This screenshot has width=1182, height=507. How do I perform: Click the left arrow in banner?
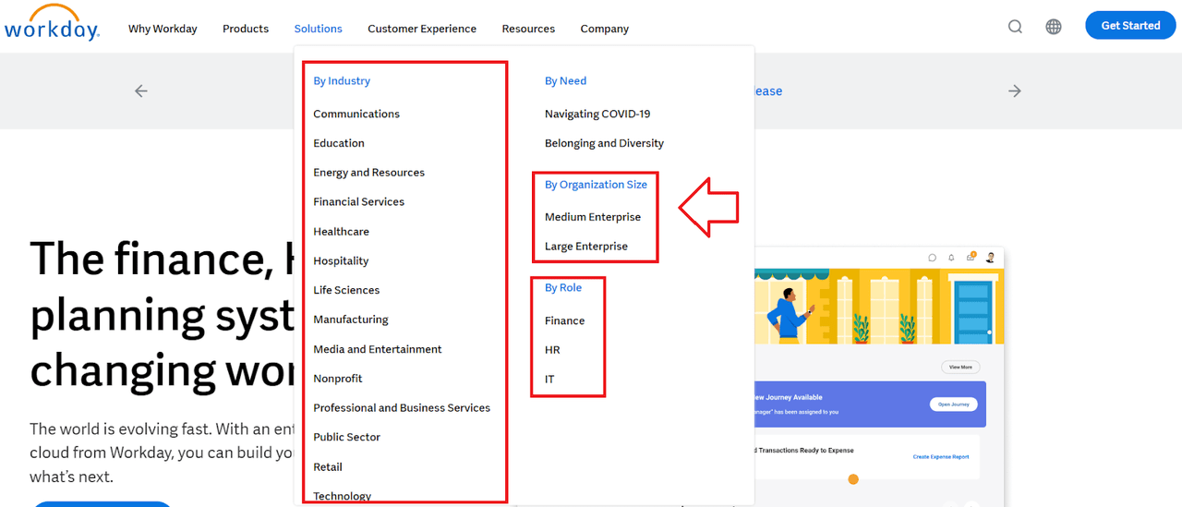[141, 91]
